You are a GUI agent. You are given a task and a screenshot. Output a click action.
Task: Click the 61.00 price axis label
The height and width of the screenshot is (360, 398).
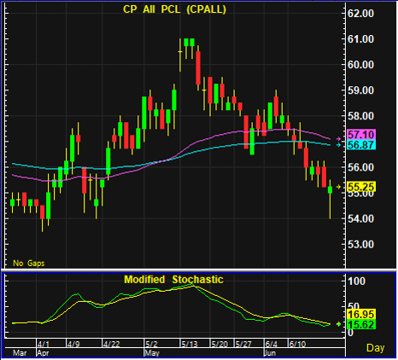360,39
